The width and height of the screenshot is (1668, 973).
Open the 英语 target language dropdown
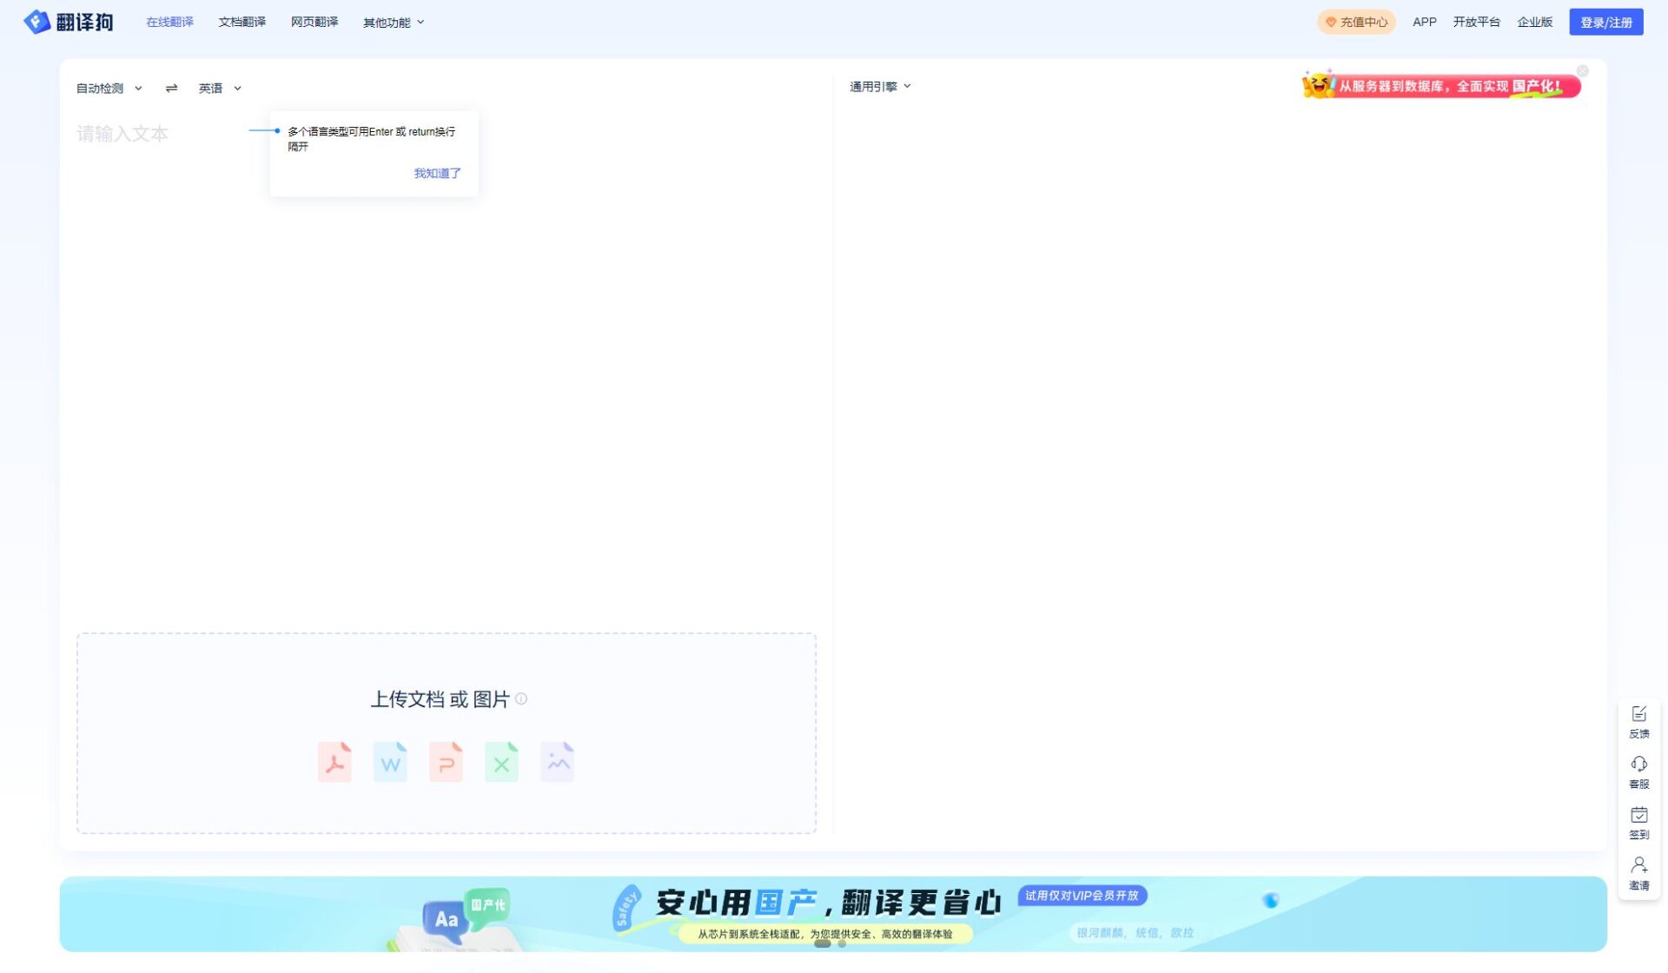[x=219, y=88]
